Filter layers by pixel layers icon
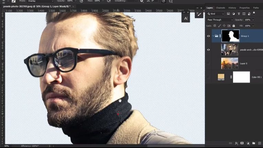This screenshot has width=263, height=148. click(x=228, y=14)
